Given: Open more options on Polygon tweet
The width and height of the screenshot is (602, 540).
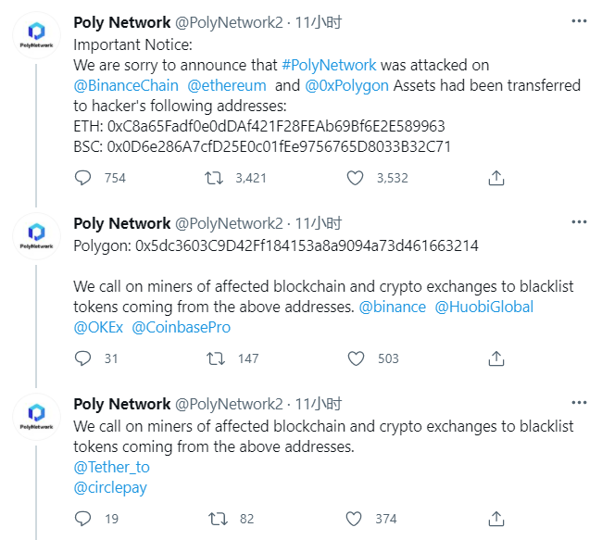Looking at the screenshot, I should click(579, 222).
